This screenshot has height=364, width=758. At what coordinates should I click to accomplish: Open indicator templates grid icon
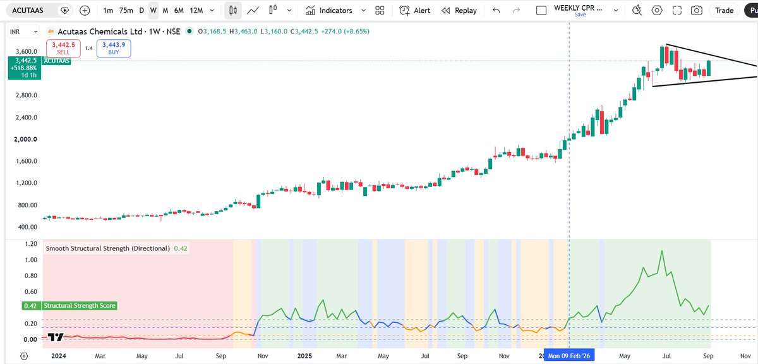point(380,10)
